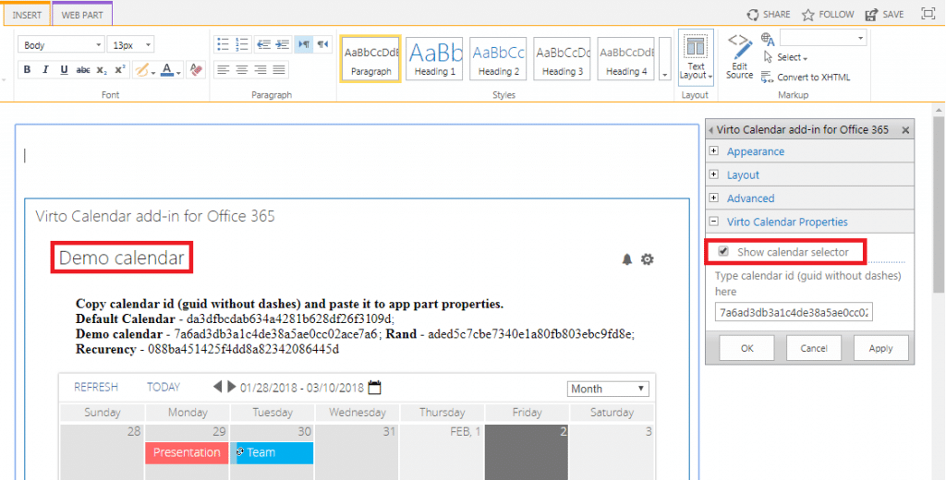Apply subscript formatting
Screen dimensions: 946x480
[x=102, y=70]
